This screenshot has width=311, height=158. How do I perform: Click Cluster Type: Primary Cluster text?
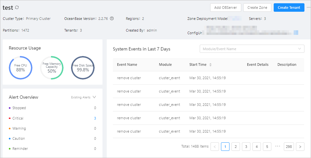click(x=27, y=19)
